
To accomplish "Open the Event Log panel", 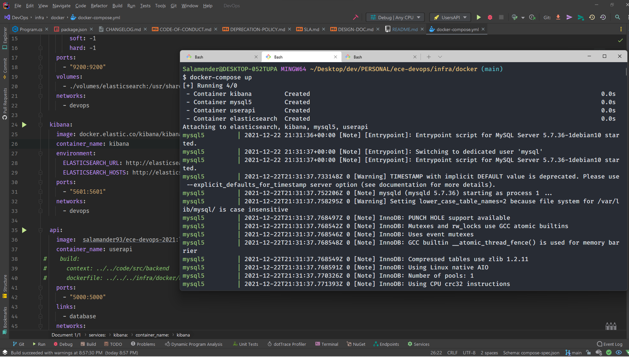I will coord(609,344).
